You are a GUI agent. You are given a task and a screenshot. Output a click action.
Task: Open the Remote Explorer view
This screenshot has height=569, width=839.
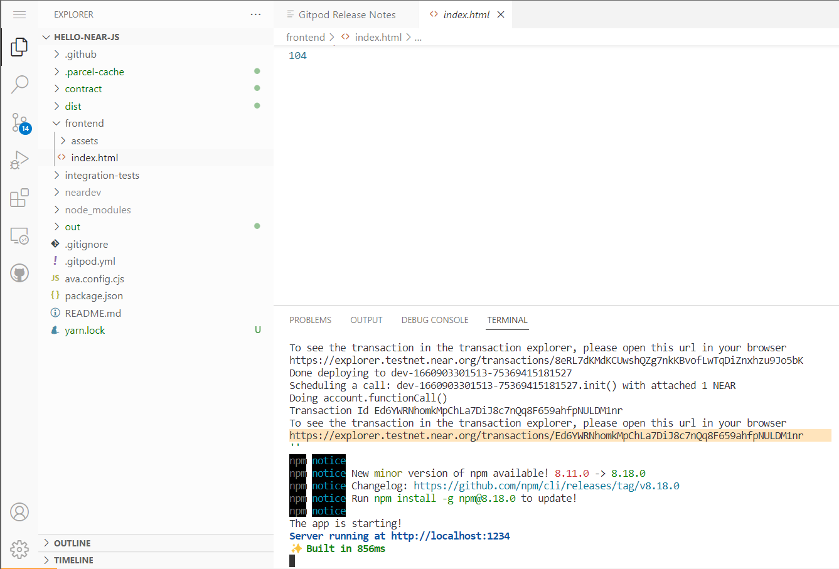pyautogui.click(x=19, y=236)
